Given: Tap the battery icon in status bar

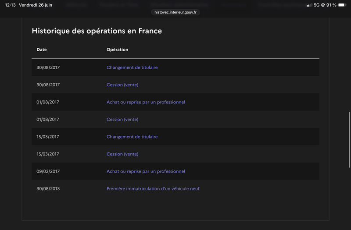Looking at the screenshot, I should (342, 5).
